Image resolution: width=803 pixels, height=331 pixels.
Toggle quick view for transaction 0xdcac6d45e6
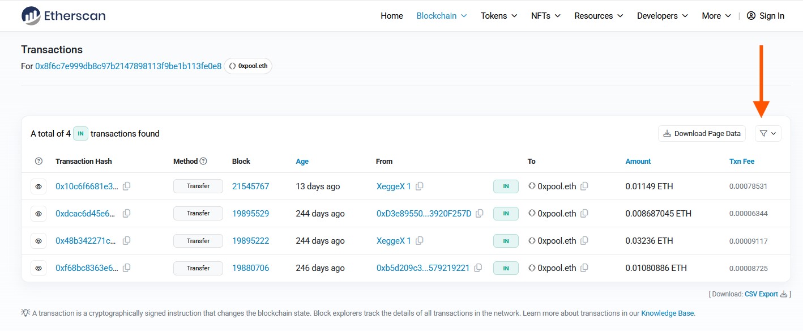[x=39, y=214]
